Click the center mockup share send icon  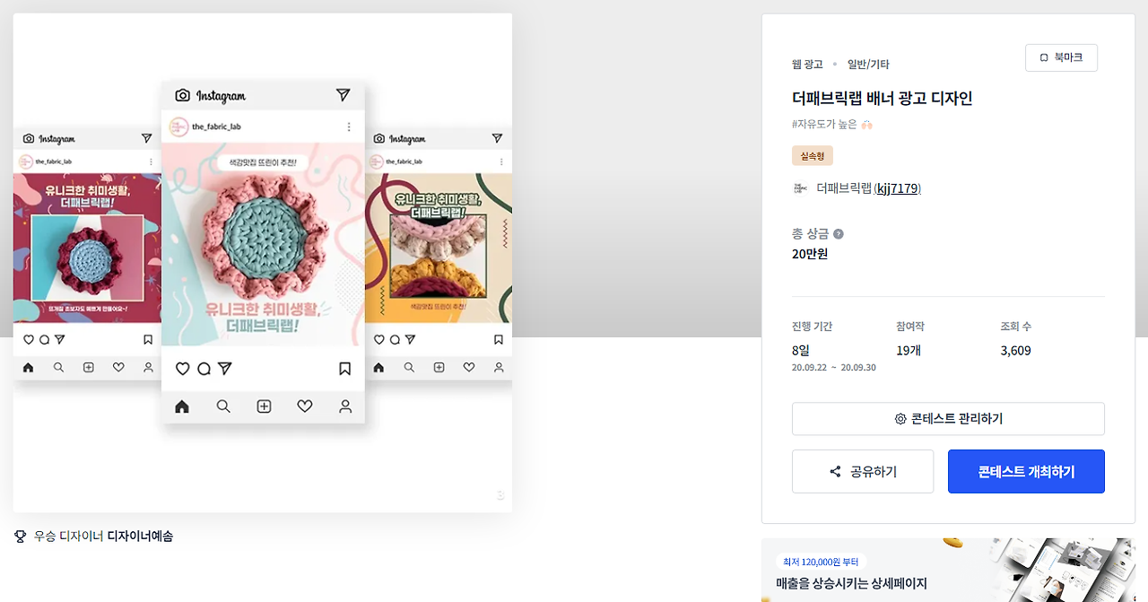(225, 369)
